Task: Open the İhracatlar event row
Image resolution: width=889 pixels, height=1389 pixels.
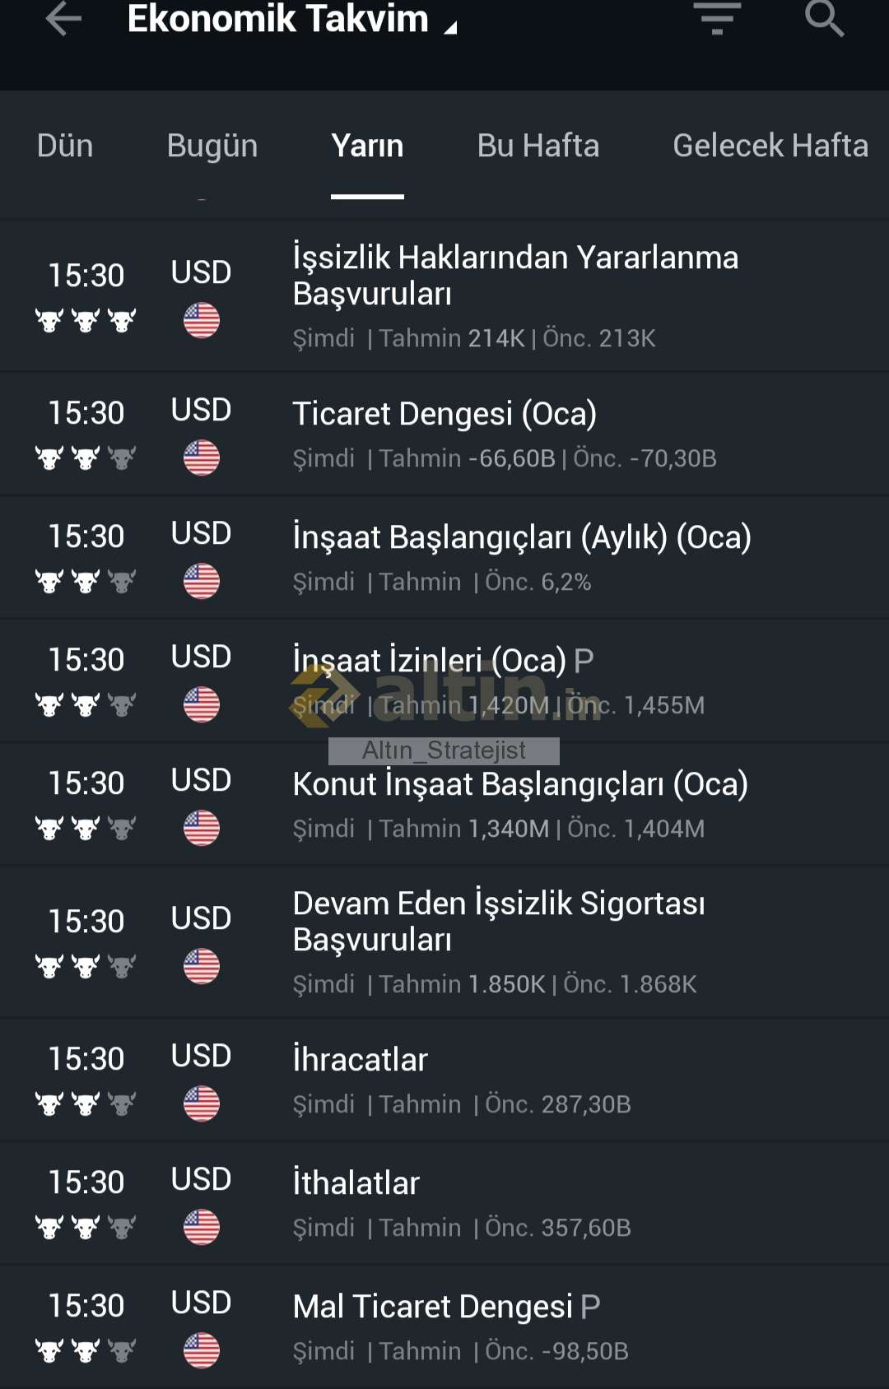Action: point(361,1060)
